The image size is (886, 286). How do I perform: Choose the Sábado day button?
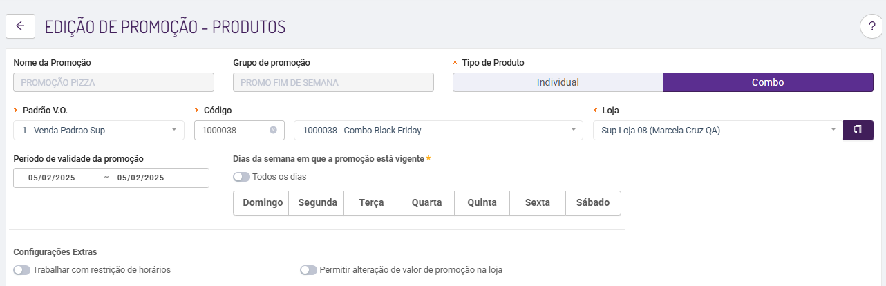point(593,203)
